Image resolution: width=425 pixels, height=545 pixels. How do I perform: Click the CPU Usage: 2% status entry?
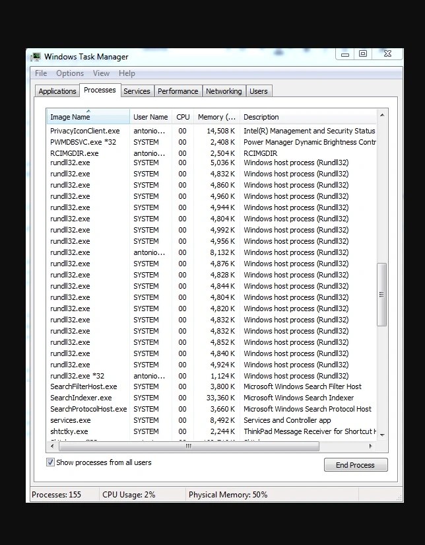(x=129, y=495)
